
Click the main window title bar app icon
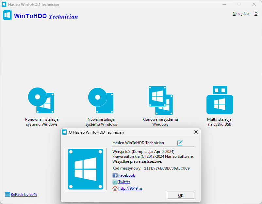[x=4, y=4]
